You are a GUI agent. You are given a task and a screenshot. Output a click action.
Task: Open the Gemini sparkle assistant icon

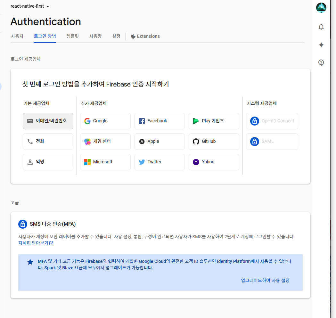321,45
